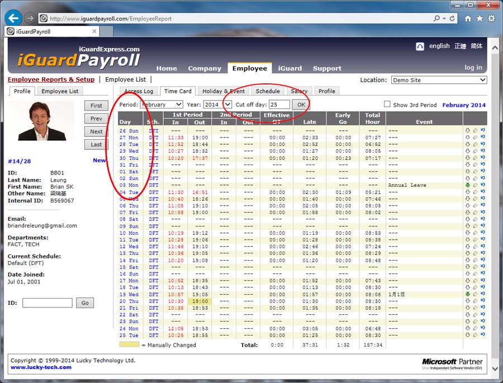Select the Time Card tab
The height and width of the screenshot is (383, 503).
pyautogui.click(x=178, y=91)
